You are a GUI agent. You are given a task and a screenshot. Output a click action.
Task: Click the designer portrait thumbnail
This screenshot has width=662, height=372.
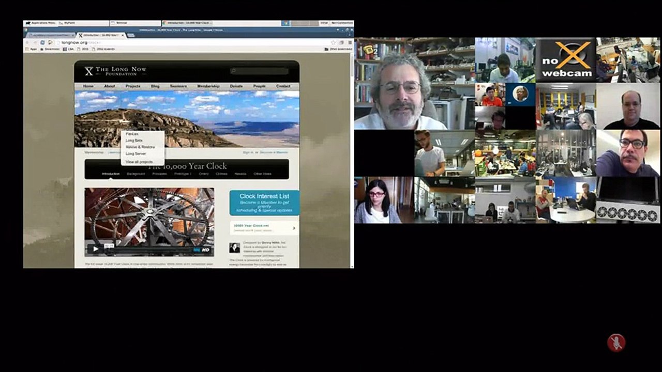click(235, 247)
